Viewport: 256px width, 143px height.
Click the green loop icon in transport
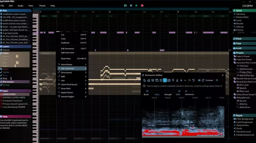pos(125,5)
